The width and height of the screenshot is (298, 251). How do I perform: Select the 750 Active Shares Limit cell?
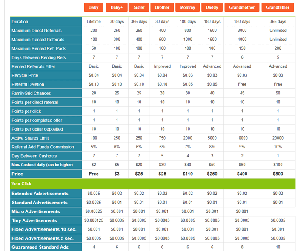coord(162,138)
